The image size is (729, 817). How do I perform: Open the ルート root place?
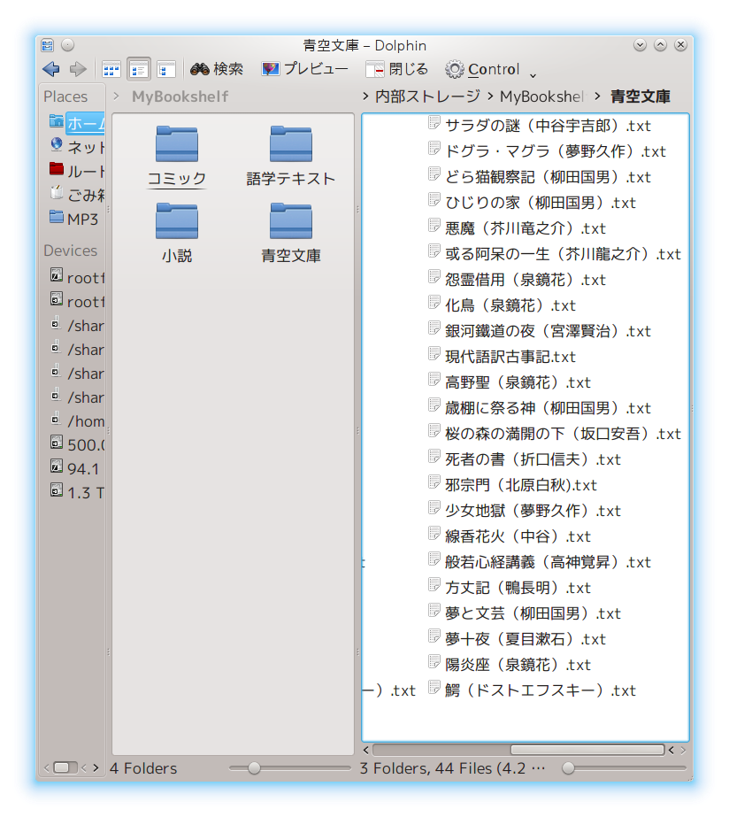coord(77,171)
